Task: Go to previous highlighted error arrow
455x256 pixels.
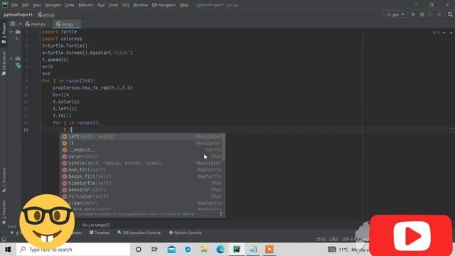Action: click(x=444, y=33)
